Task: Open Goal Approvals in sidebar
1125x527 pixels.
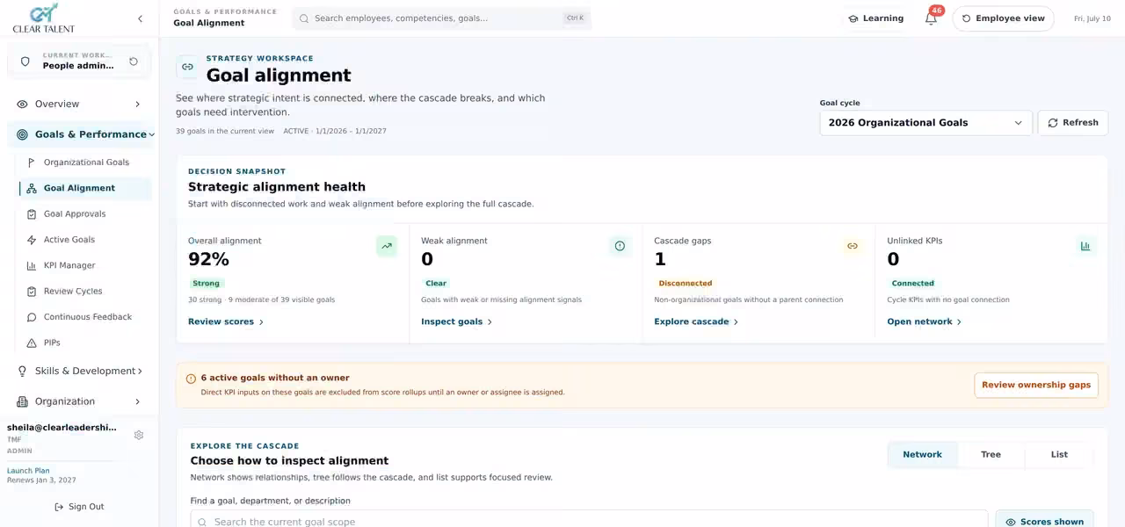Action: point(85,214)
